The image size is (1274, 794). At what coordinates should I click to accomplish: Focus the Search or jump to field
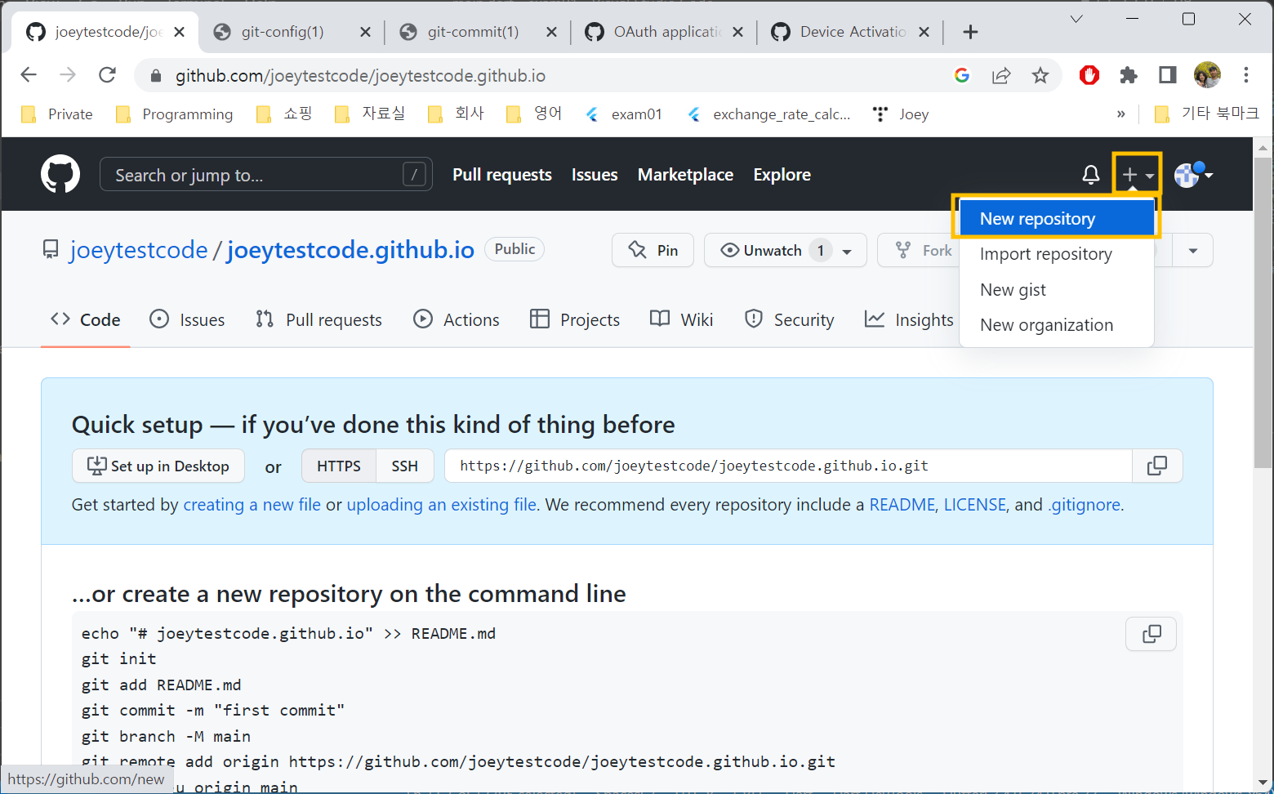pos(266,175)
